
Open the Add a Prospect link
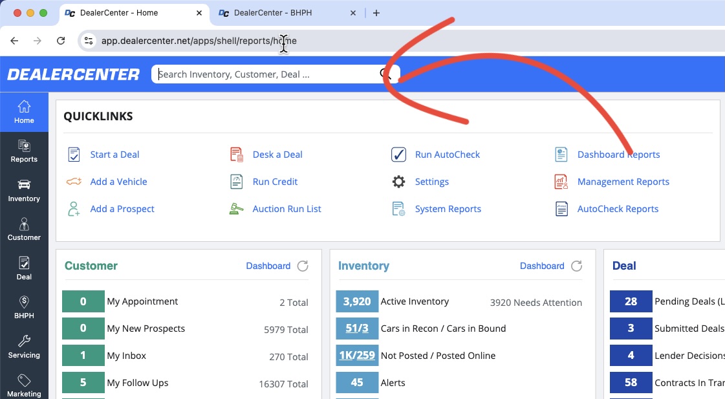(122, 209)
